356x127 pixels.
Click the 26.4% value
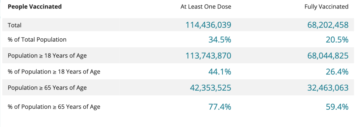337,72
